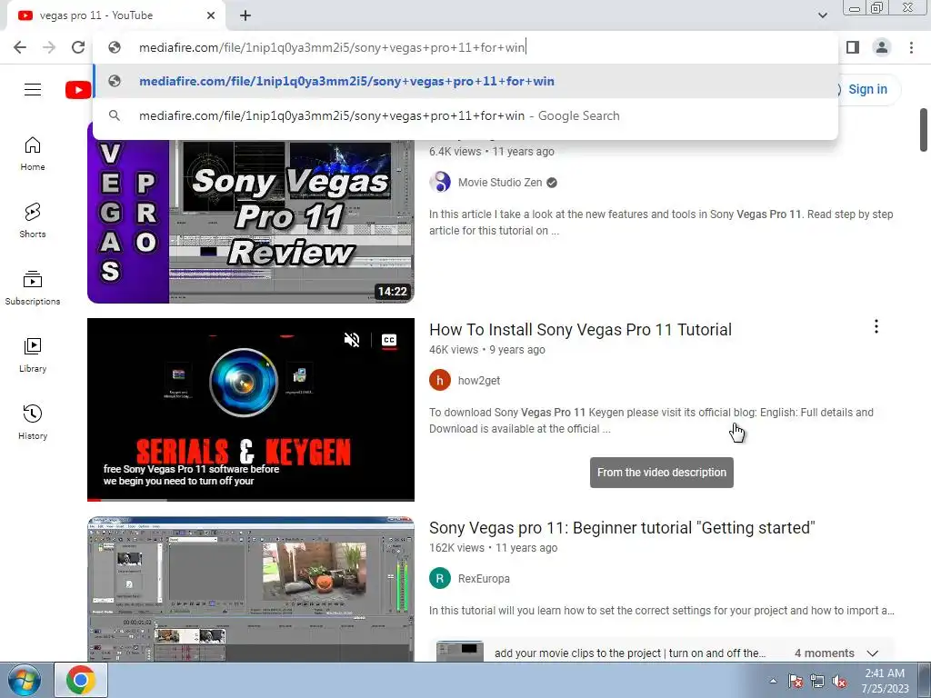Open the Windows Start button
Viewport: 931px width, 698px height.
coord(23,680)
